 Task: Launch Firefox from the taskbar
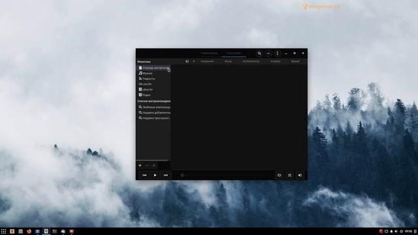click(29, 231)
